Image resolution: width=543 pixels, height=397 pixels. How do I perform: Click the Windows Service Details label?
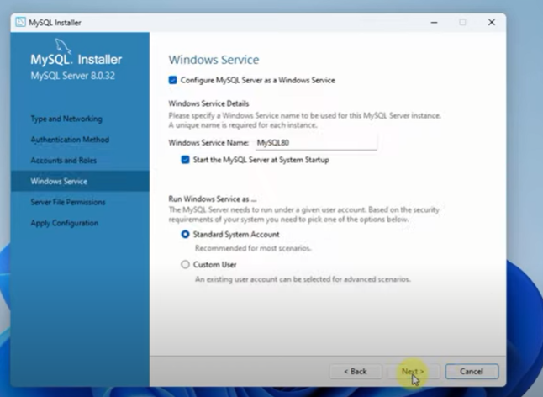pos(208,103)
